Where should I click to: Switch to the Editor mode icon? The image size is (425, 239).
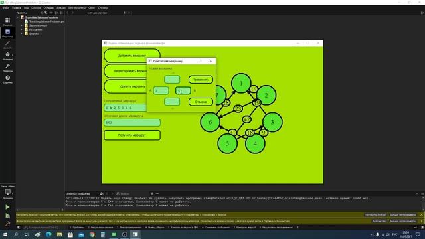7,32
